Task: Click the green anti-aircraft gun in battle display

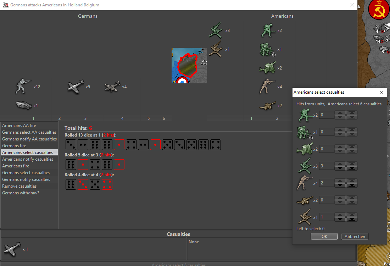Action: click(x=216, y=31)
